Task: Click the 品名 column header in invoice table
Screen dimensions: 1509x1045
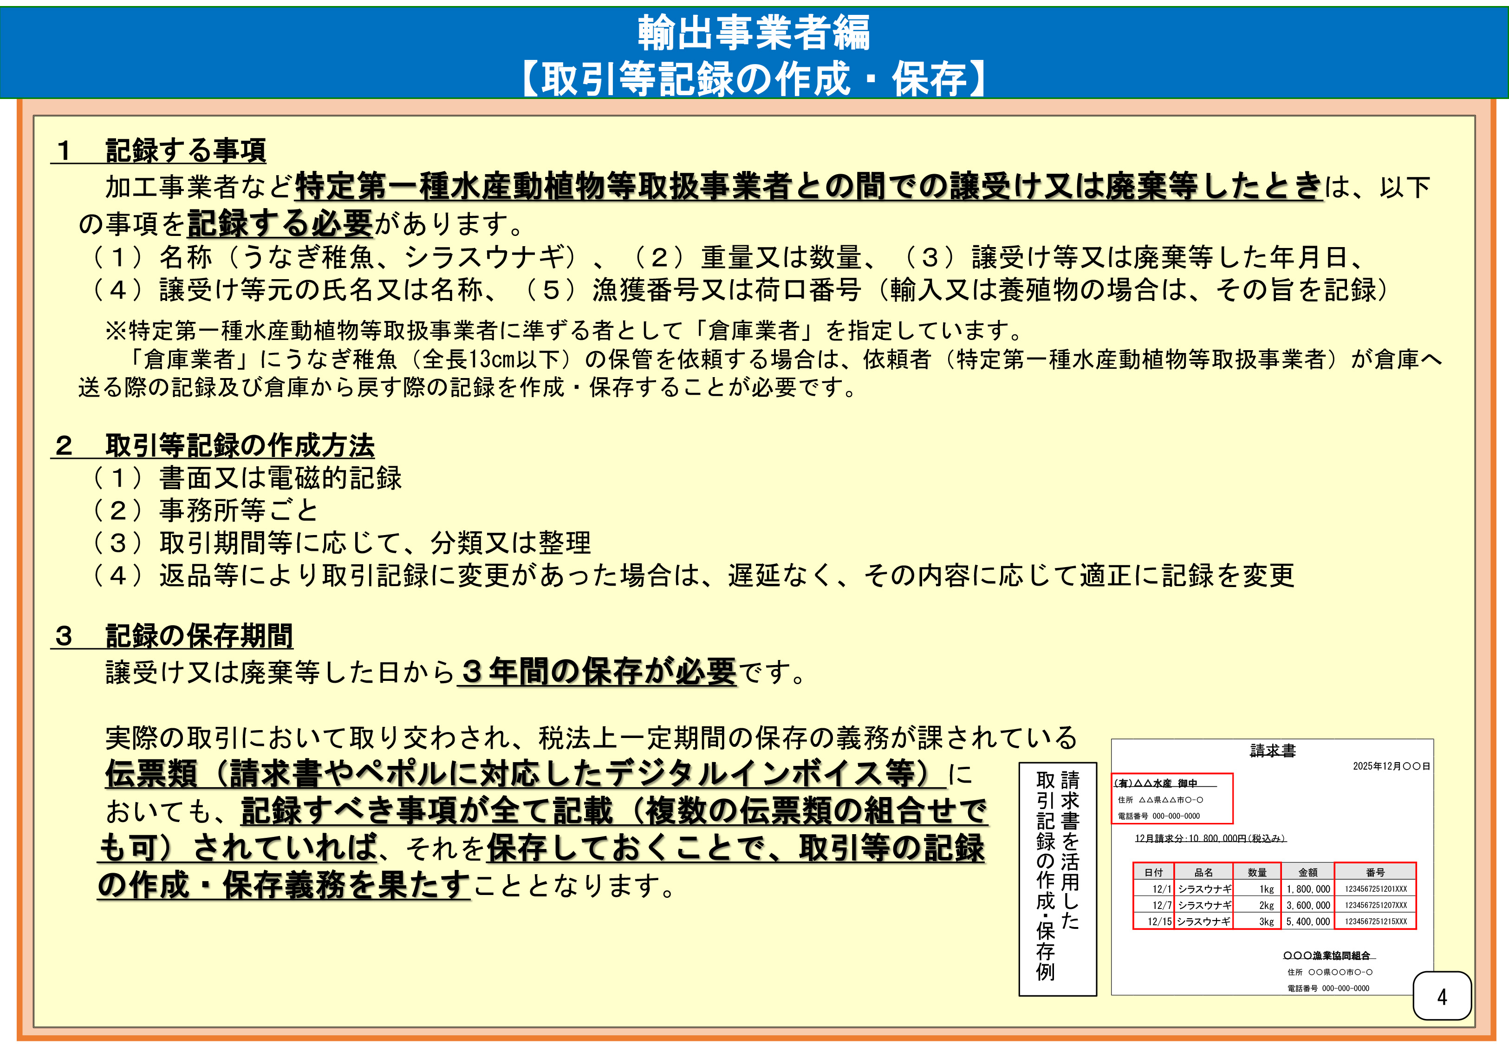Action: click(1203, 872)
